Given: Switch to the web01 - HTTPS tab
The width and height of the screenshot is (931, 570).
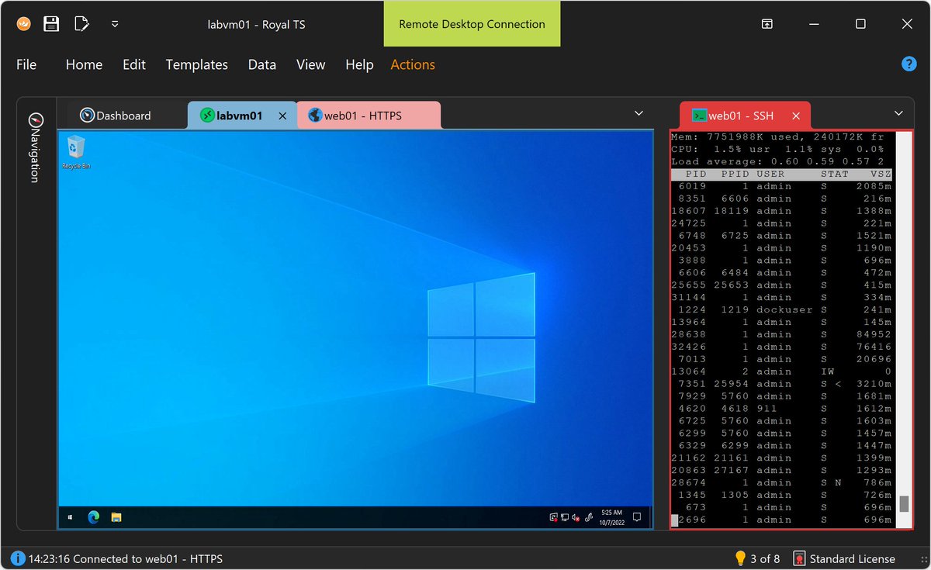Looking at the screenshot, I should [369, 116].
